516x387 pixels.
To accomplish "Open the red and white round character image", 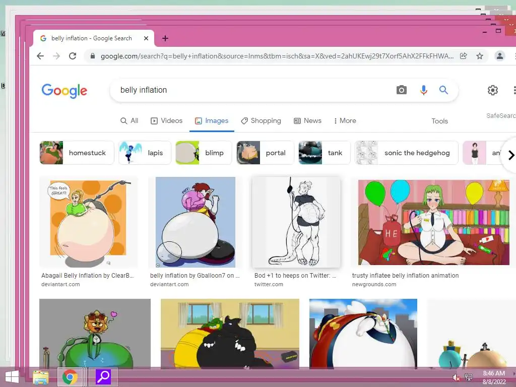I will (363, 334).
